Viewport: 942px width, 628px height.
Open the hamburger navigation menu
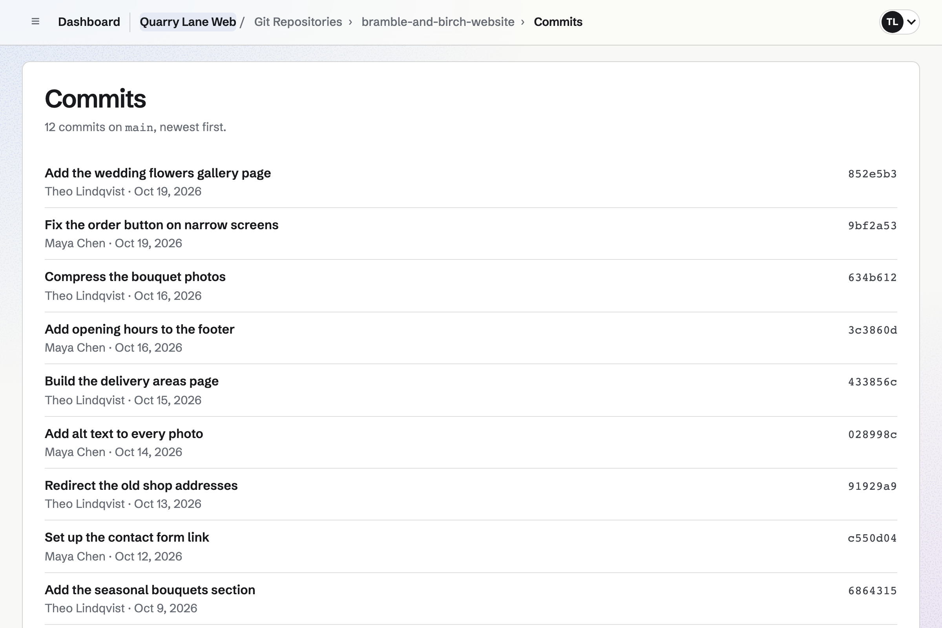[35, 22]
